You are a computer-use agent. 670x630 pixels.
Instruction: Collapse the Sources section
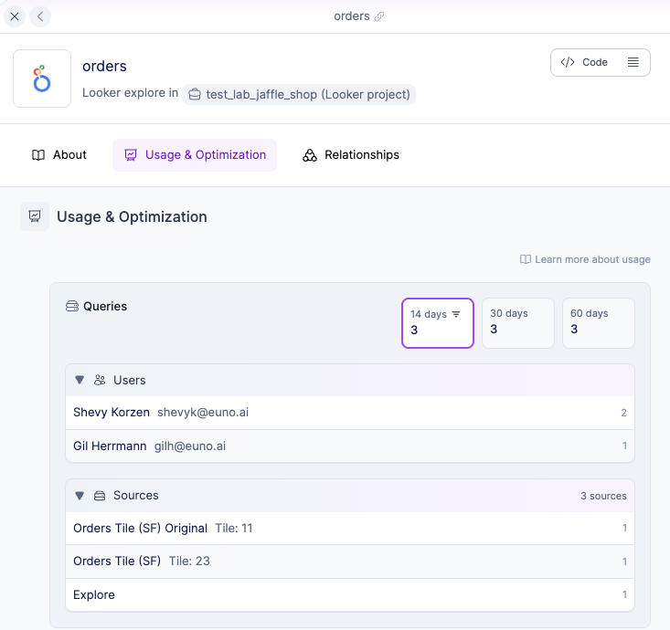click(x=80, y=496)
